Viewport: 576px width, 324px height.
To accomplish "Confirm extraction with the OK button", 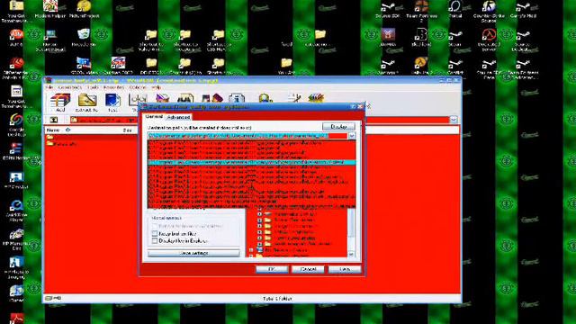I will click(x=272, y=269).
